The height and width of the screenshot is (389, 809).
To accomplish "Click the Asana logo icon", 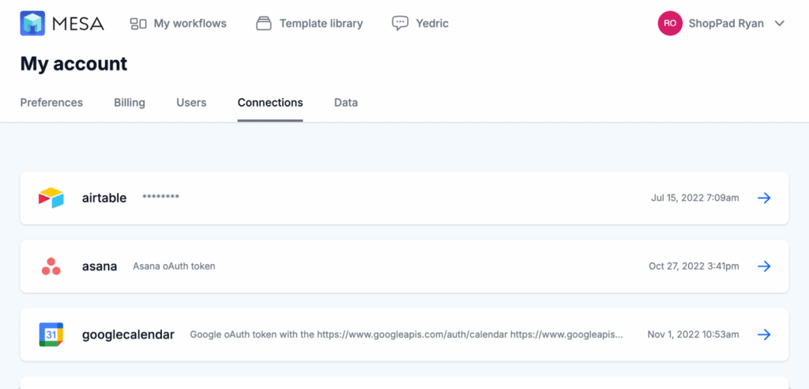I will pyautogui.click(x=51, y=266).
